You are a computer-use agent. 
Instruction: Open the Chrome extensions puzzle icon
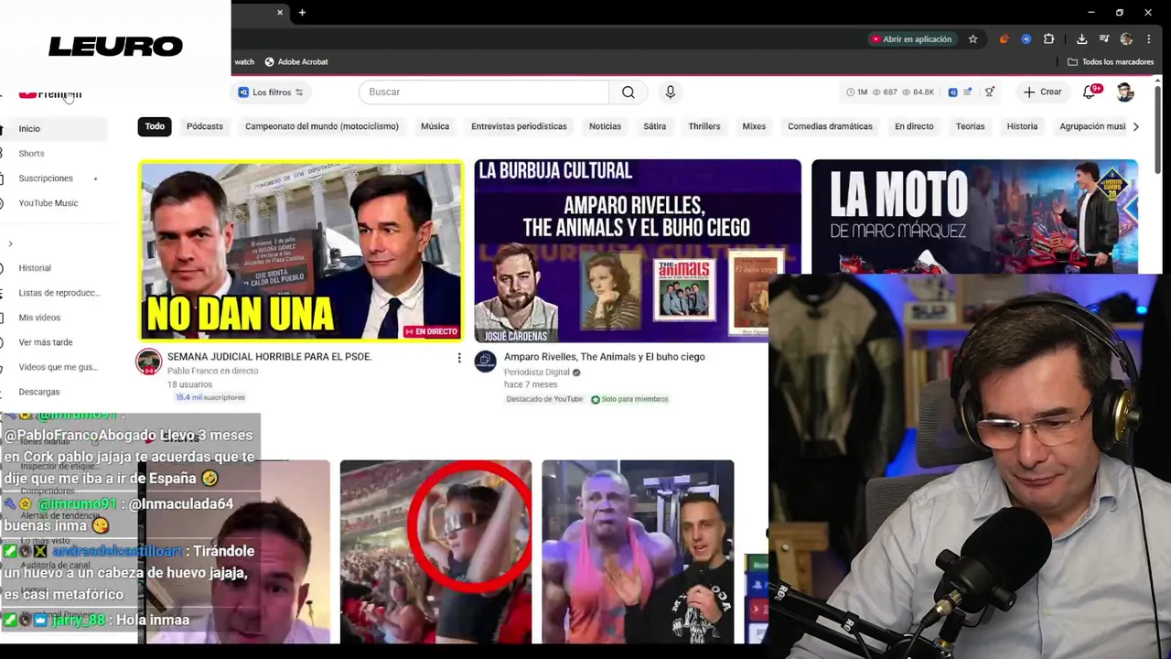1048,39
